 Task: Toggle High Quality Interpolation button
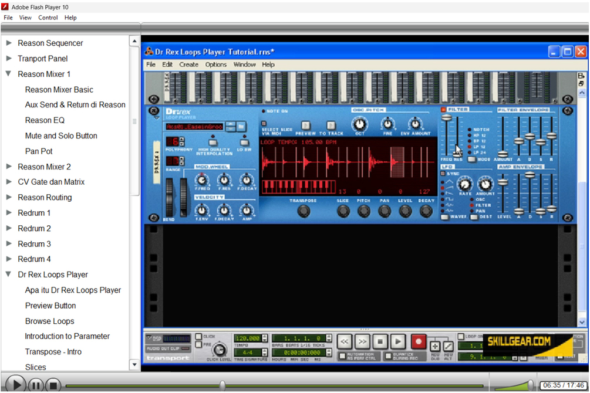coord(213,143)
